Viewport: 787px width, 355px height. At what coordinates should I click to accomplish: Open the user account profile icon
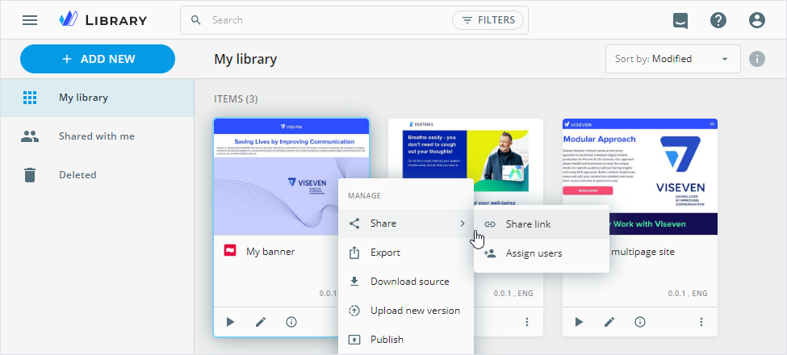point(756,20)
